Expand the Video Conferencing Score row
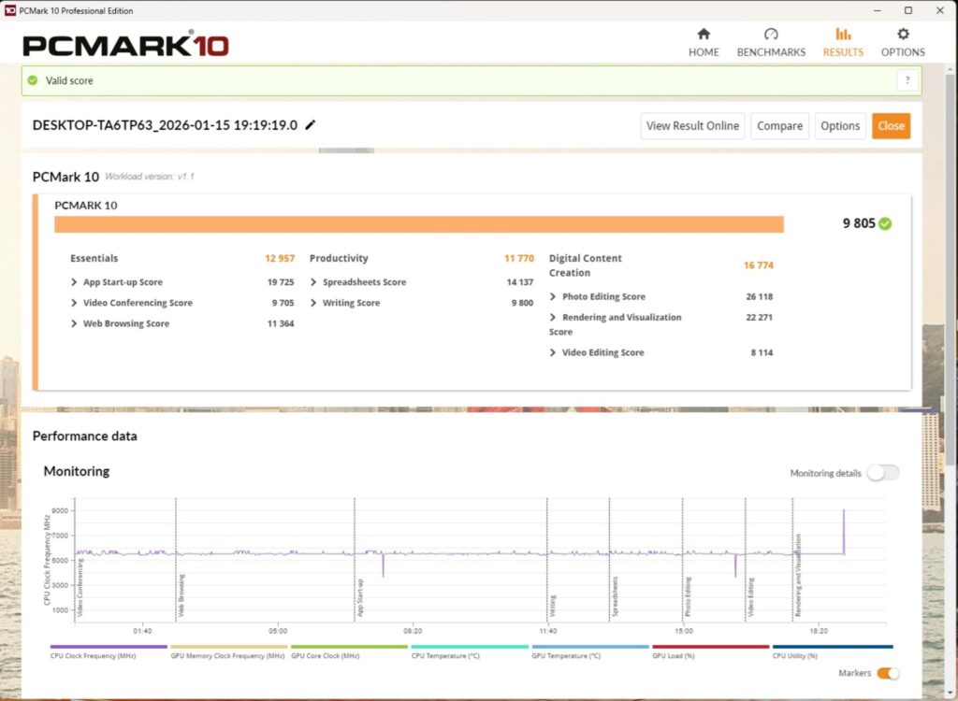958x701 pixels. click(x=74, y=303)
